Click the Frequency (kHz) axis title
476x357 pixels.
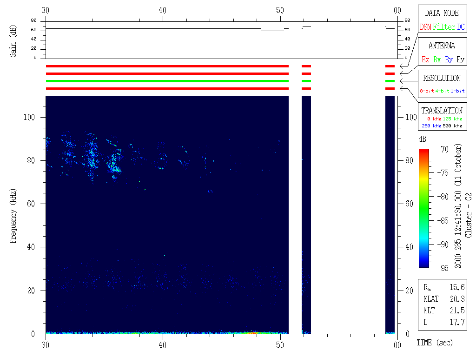tap(13, 216)
